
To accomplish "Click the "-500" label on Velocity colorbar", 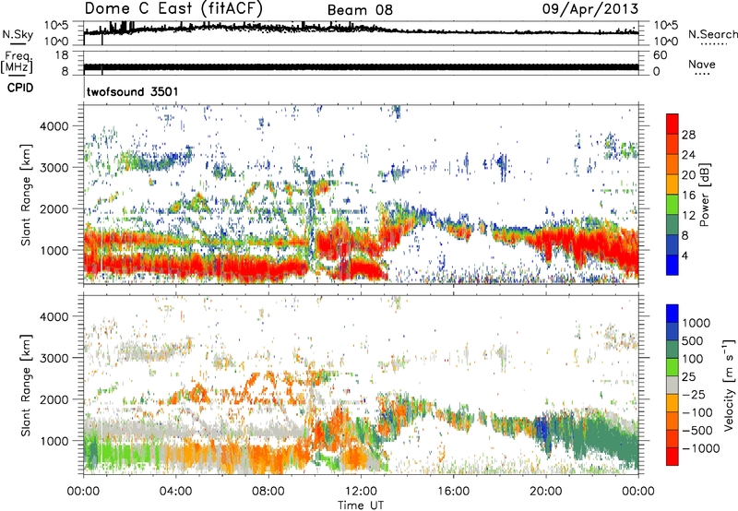I will [x=697, y=430].
